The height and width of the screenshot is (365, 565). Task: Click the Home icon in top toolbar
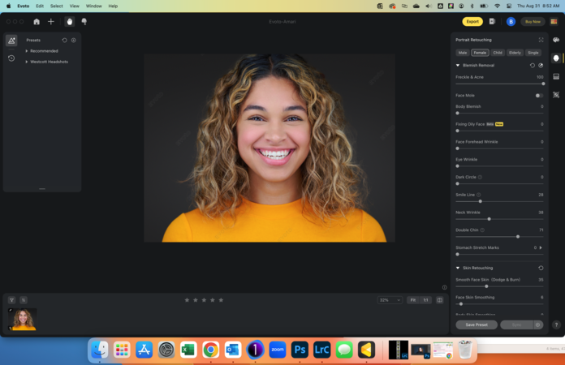coord(37,22)
